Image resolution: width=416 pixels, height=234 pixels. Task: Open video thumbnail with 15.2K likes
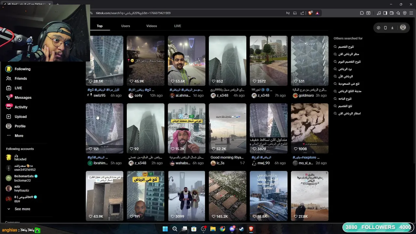[x=187, y=128]
